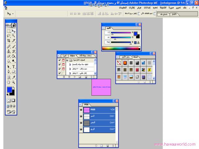199x149 pixels.
Task: Select the Move tool in the toolbox
Action: (x=14, y=31)
